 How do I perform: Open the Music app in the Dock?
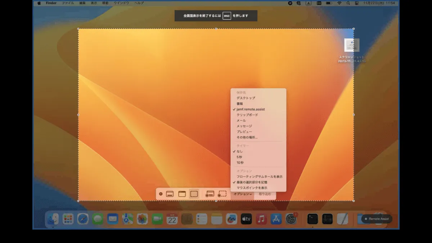261,219
